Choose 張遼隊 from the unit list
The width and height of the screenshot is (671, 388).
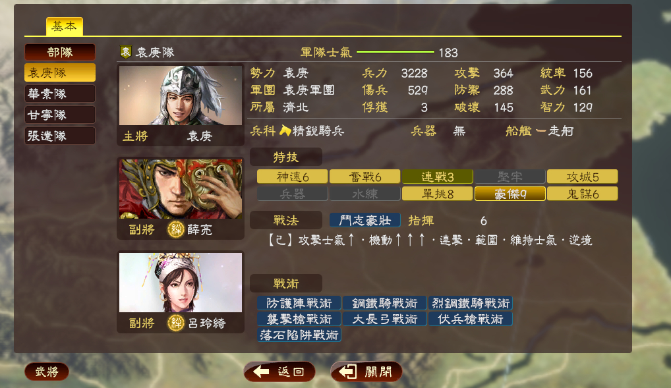60,136
